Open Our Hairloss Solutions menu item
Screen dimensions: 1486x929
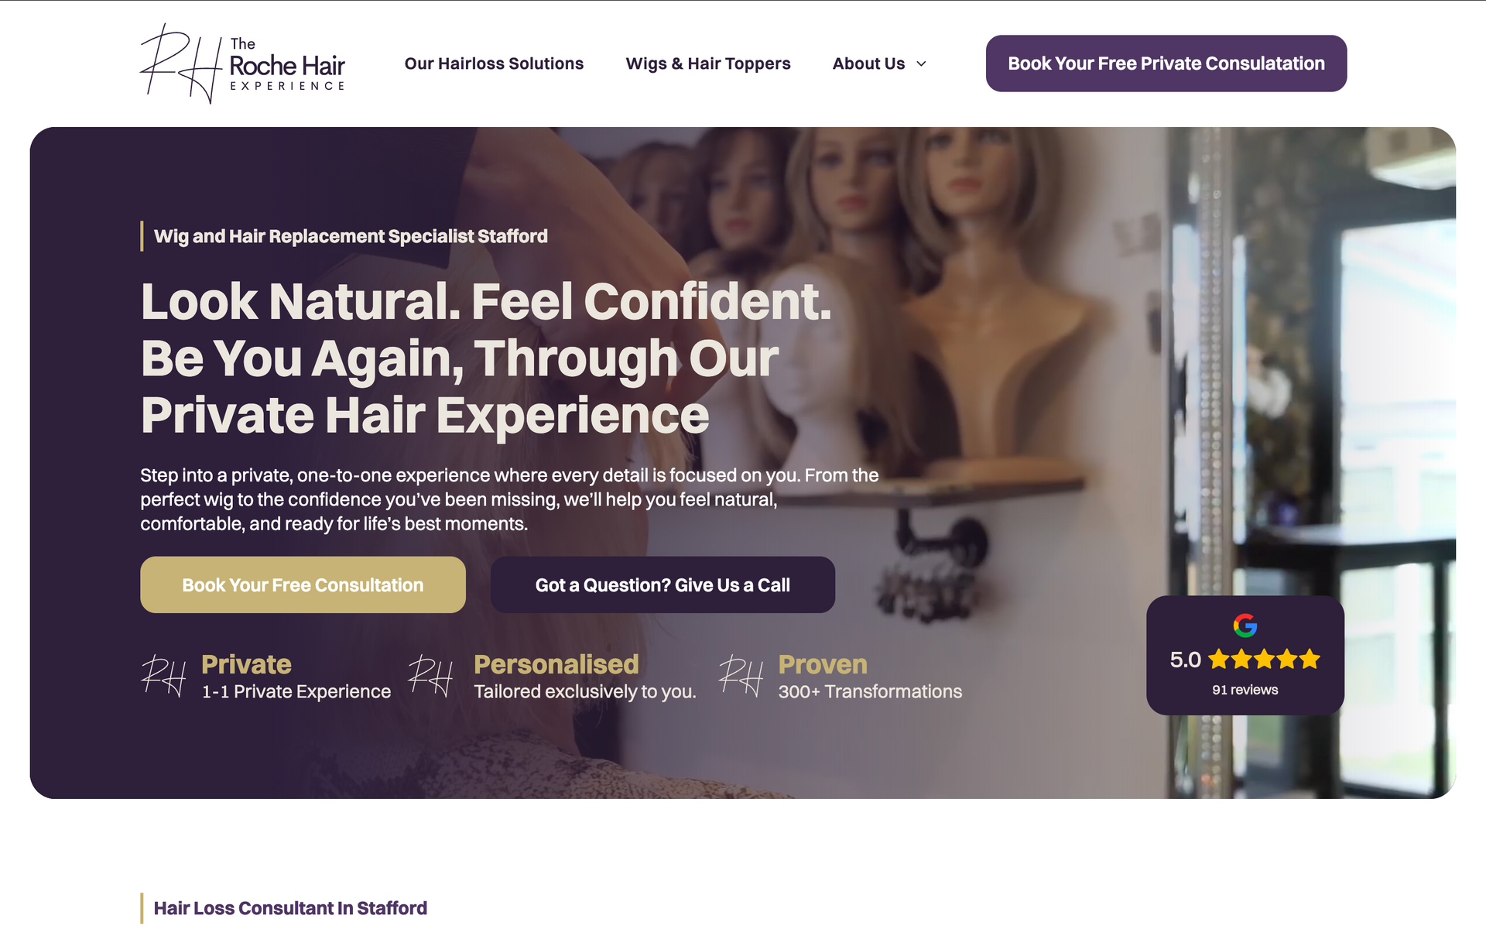click(494, 63)
